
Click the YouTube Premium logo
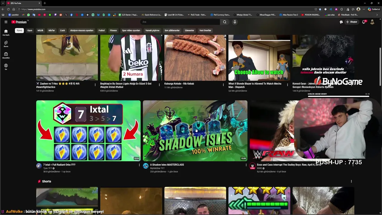(x=19, y=22)
